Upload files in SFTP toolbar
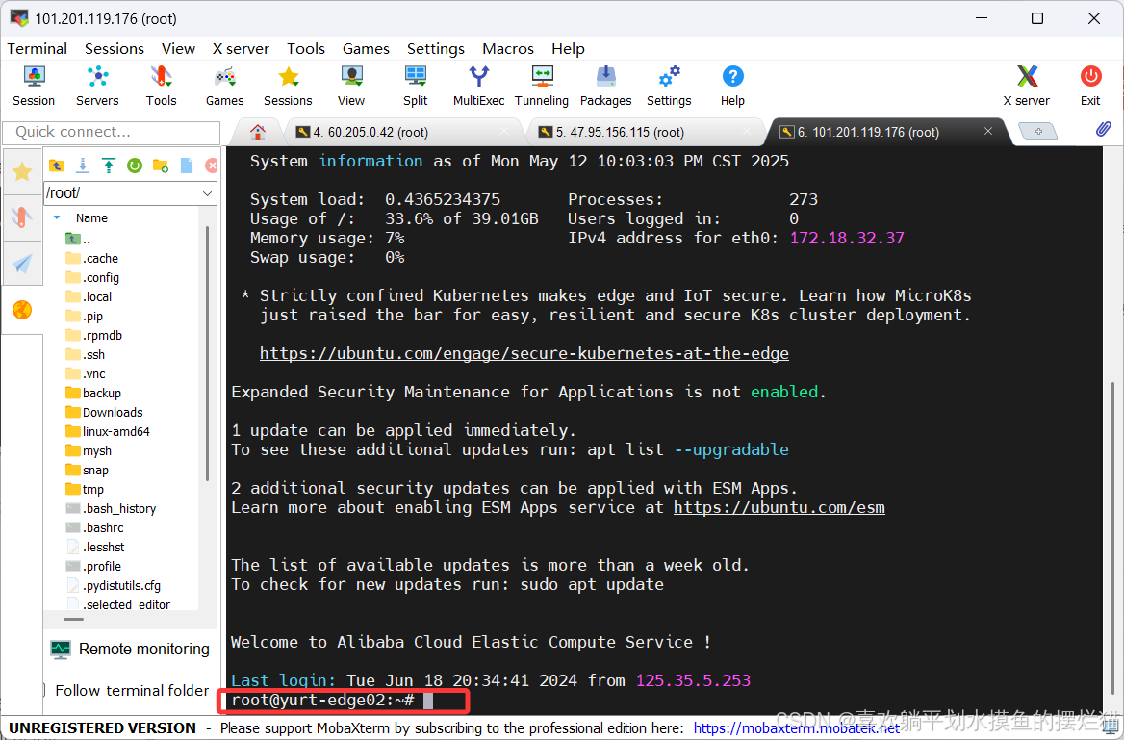The image size is (1124, 740). click(108, 166)
